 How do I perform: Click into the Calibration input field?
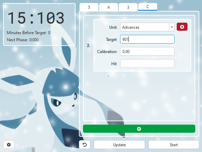[147, 51]
